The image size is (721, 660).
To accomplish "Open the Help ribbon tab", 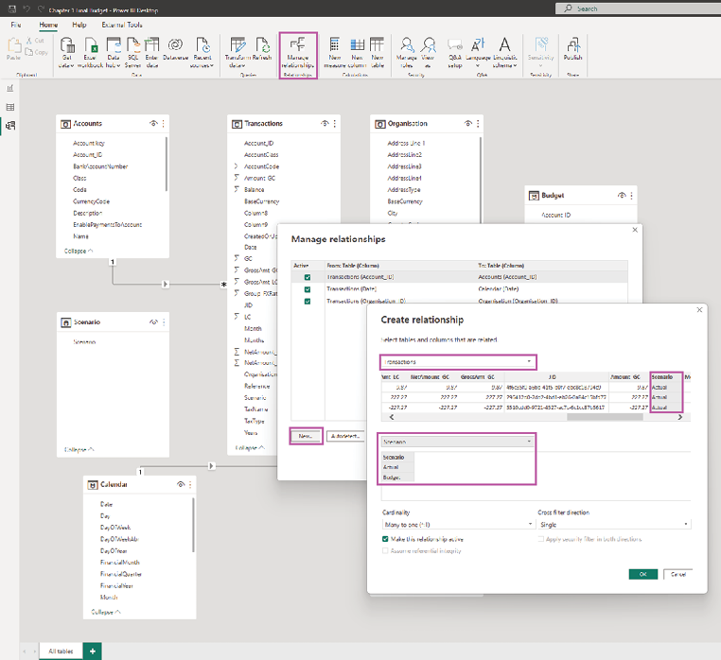I will (x=79, y=24).
